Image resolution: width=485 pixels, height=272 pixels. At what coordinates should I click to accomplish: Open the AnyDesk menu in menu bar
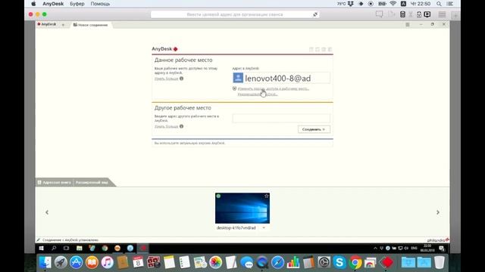point(53,4)
